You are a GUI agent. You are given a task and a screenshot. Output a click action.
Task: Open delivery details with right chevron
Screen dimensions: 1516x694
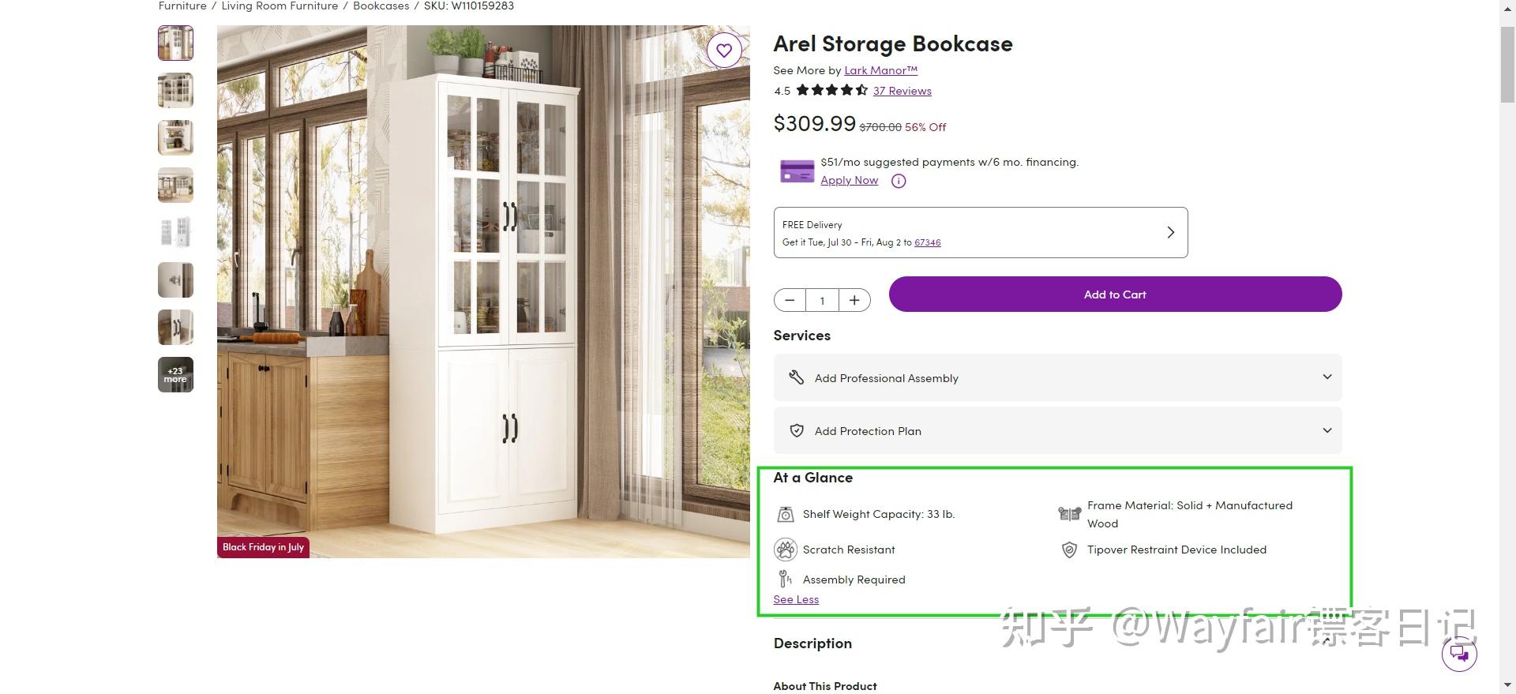tap(1171, 232)
